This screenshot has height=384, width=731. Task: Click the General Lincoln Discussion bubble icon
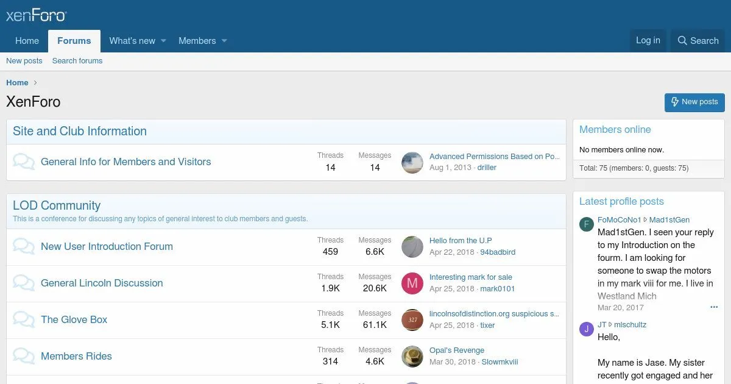pos(24,283)
